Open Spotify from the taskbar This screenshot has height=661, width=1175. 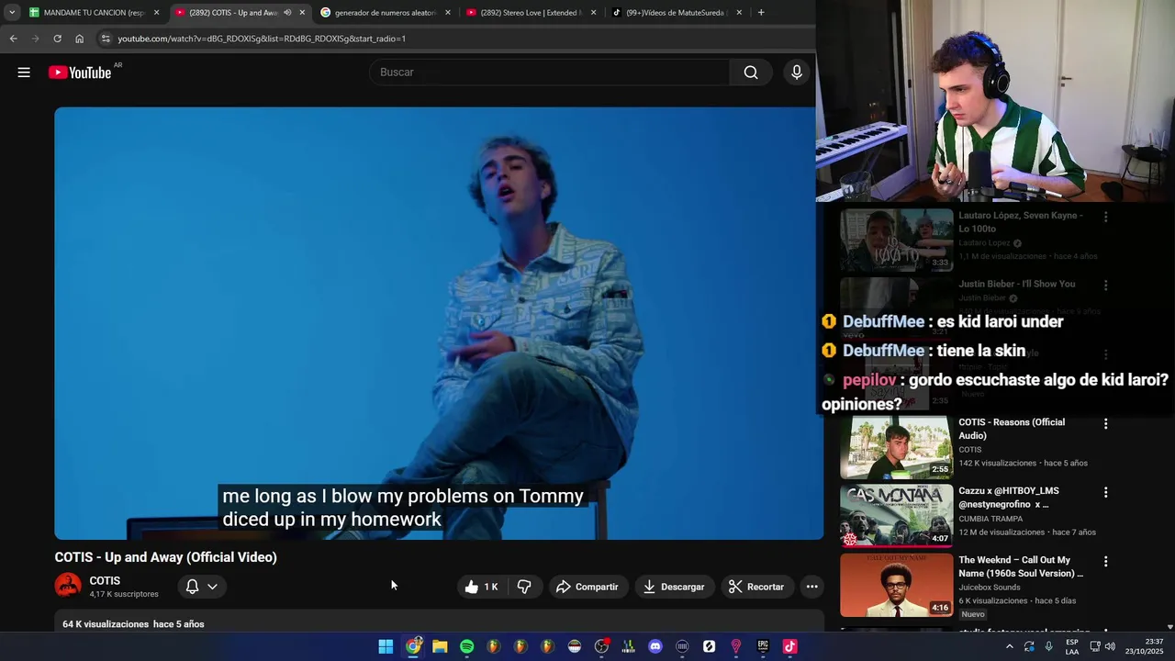click(x=466, y=646)
